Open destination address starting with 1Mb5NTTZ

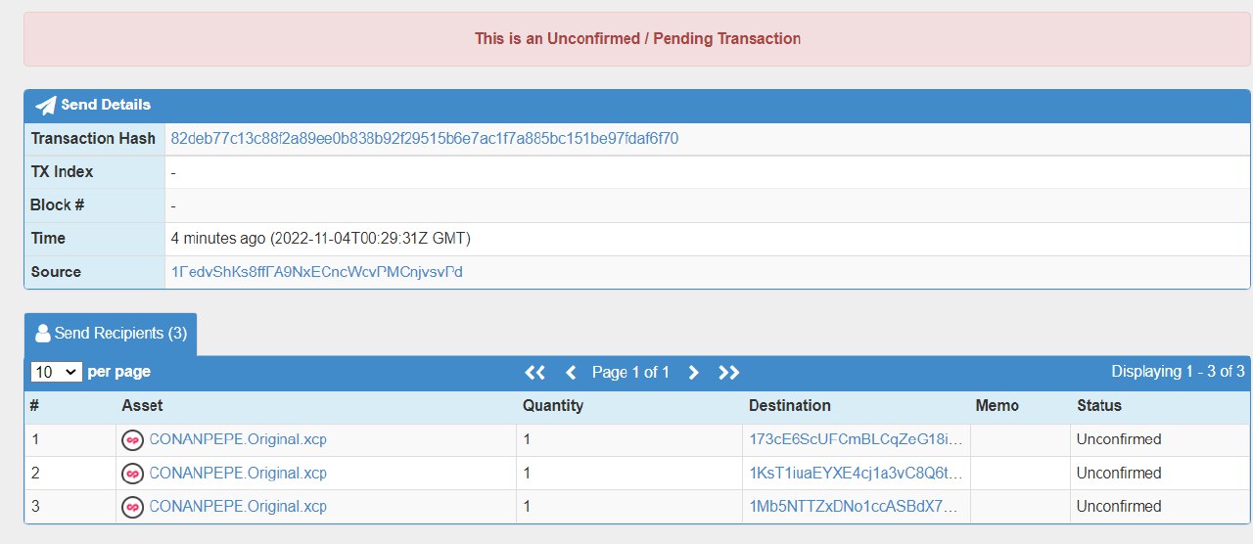coord(857,507)
